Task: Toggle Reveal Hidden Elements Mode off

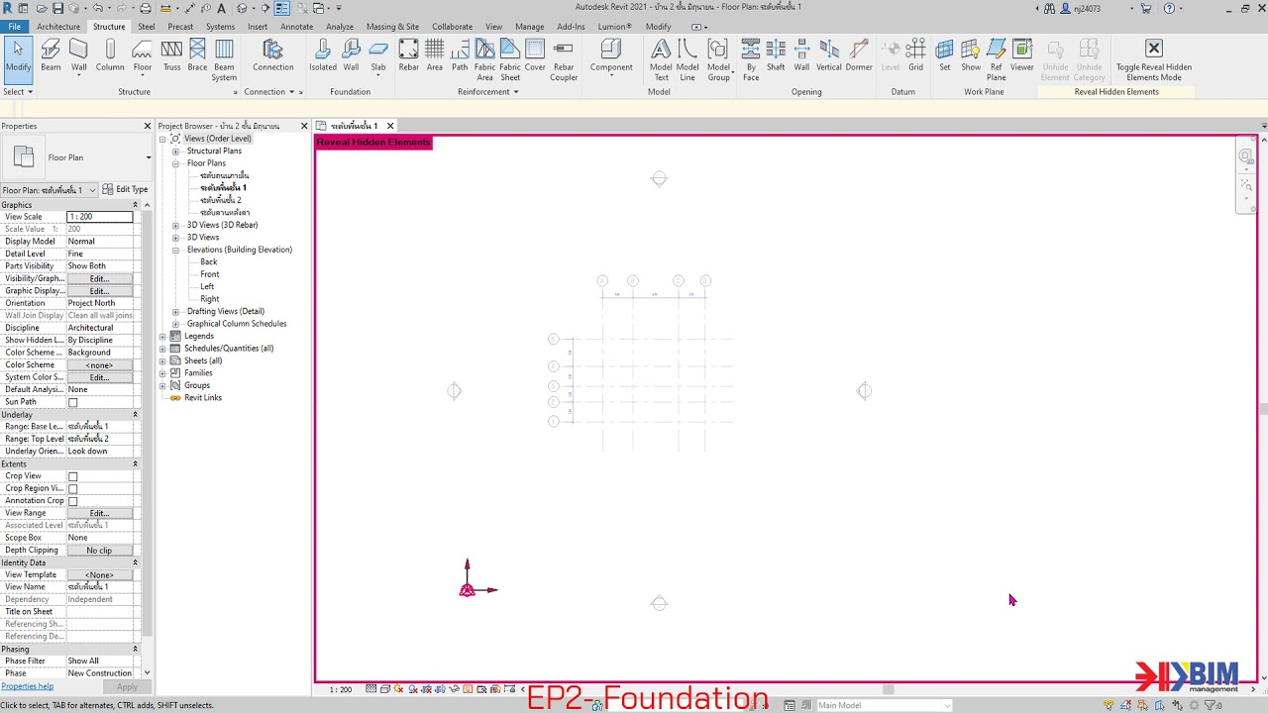Action: (1153, 60)
